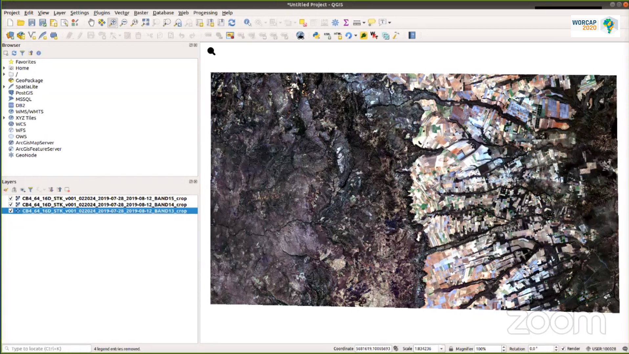This screenshot has width=629, height=354.
Task: Expand the Home tree node
Action: (x=4, y=68)
